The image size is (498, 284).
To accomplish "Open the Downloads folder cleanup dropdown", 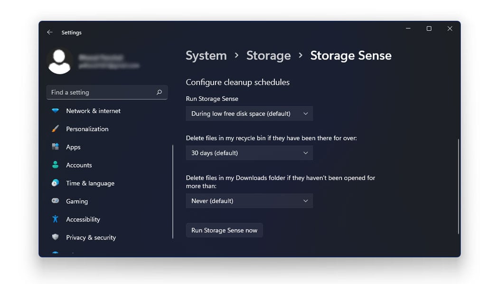I will [249, 201].
